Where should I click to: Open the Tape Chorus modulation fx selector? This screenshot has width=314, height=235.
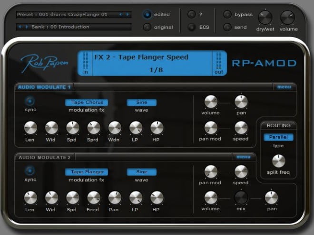[87, 103]
